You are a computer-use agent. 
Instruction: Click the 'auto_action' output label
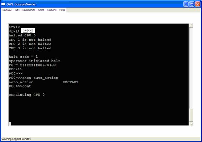tap(21, 82)
